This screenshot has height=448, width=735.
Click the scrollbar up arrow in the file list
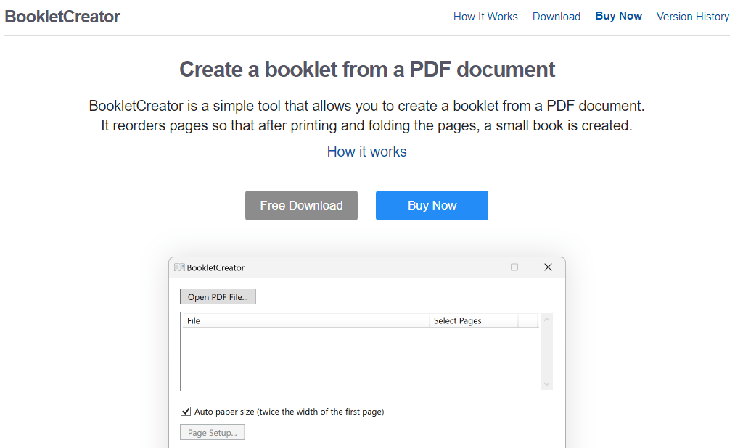pyautogui.click(x=547, y=320)
